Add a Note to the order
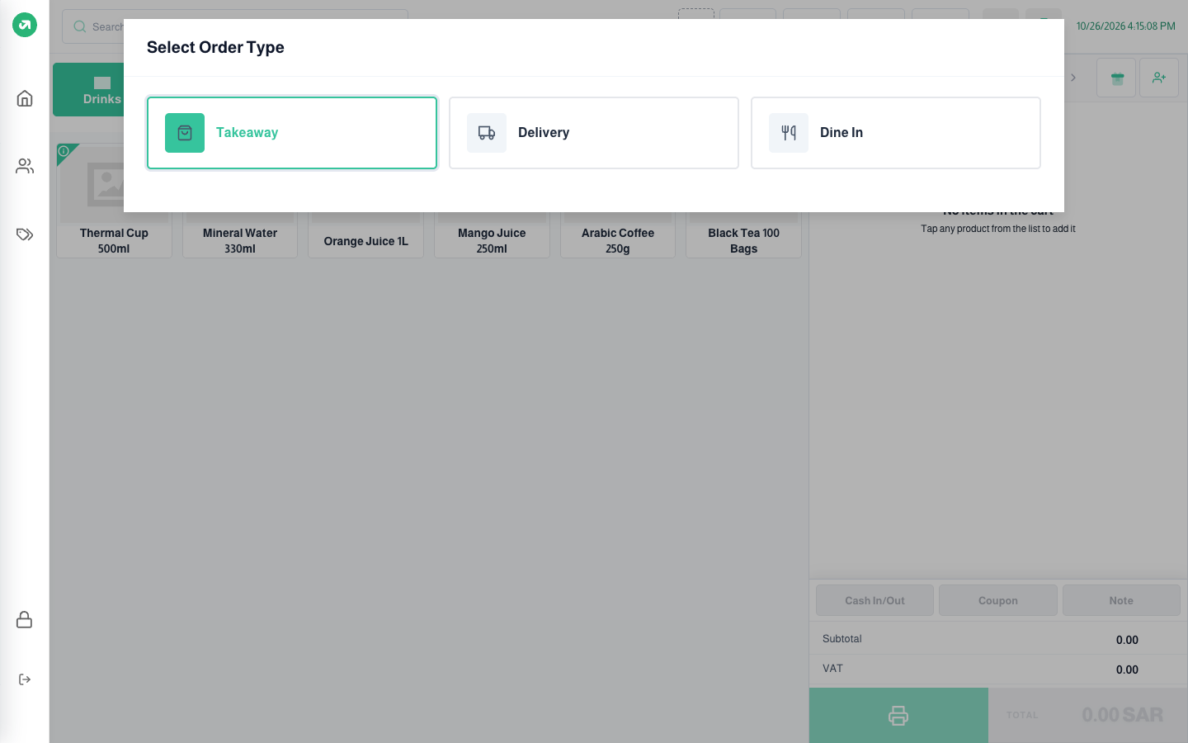The width and height of the screenshot is (1188, 743). 1121,600
